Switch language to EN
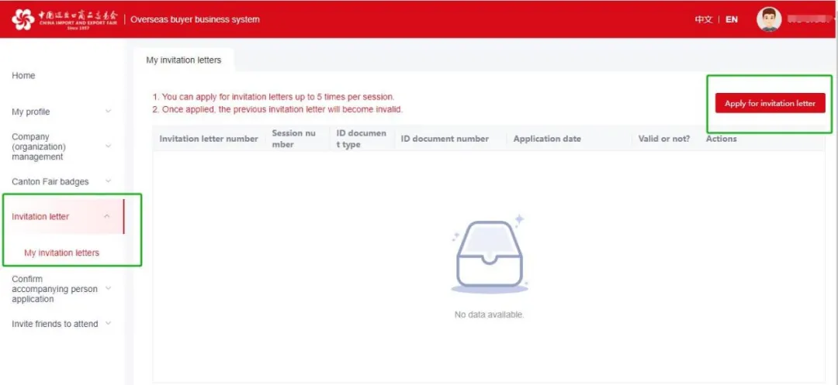The width and height of the screenshot is (838, 385). [x=732, y=19]
